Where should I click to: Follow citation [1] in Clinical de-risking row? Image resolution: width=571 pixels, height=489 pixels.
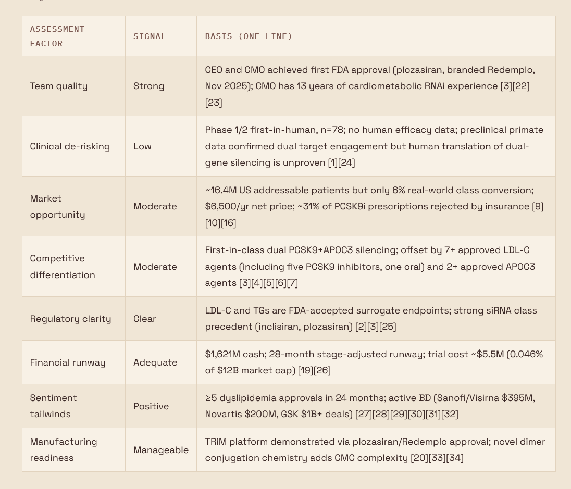[333, 162]
